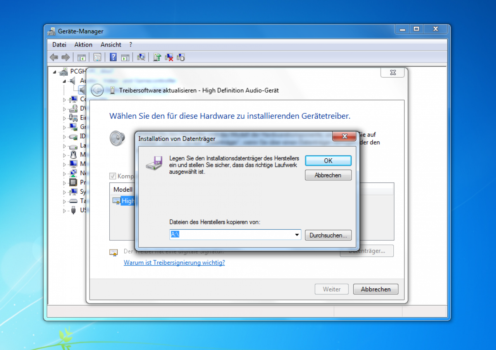The height and width of the screenshot is (350, 496).
Task: Go back using the wizard's round back arrow
Action: point(97,90)
